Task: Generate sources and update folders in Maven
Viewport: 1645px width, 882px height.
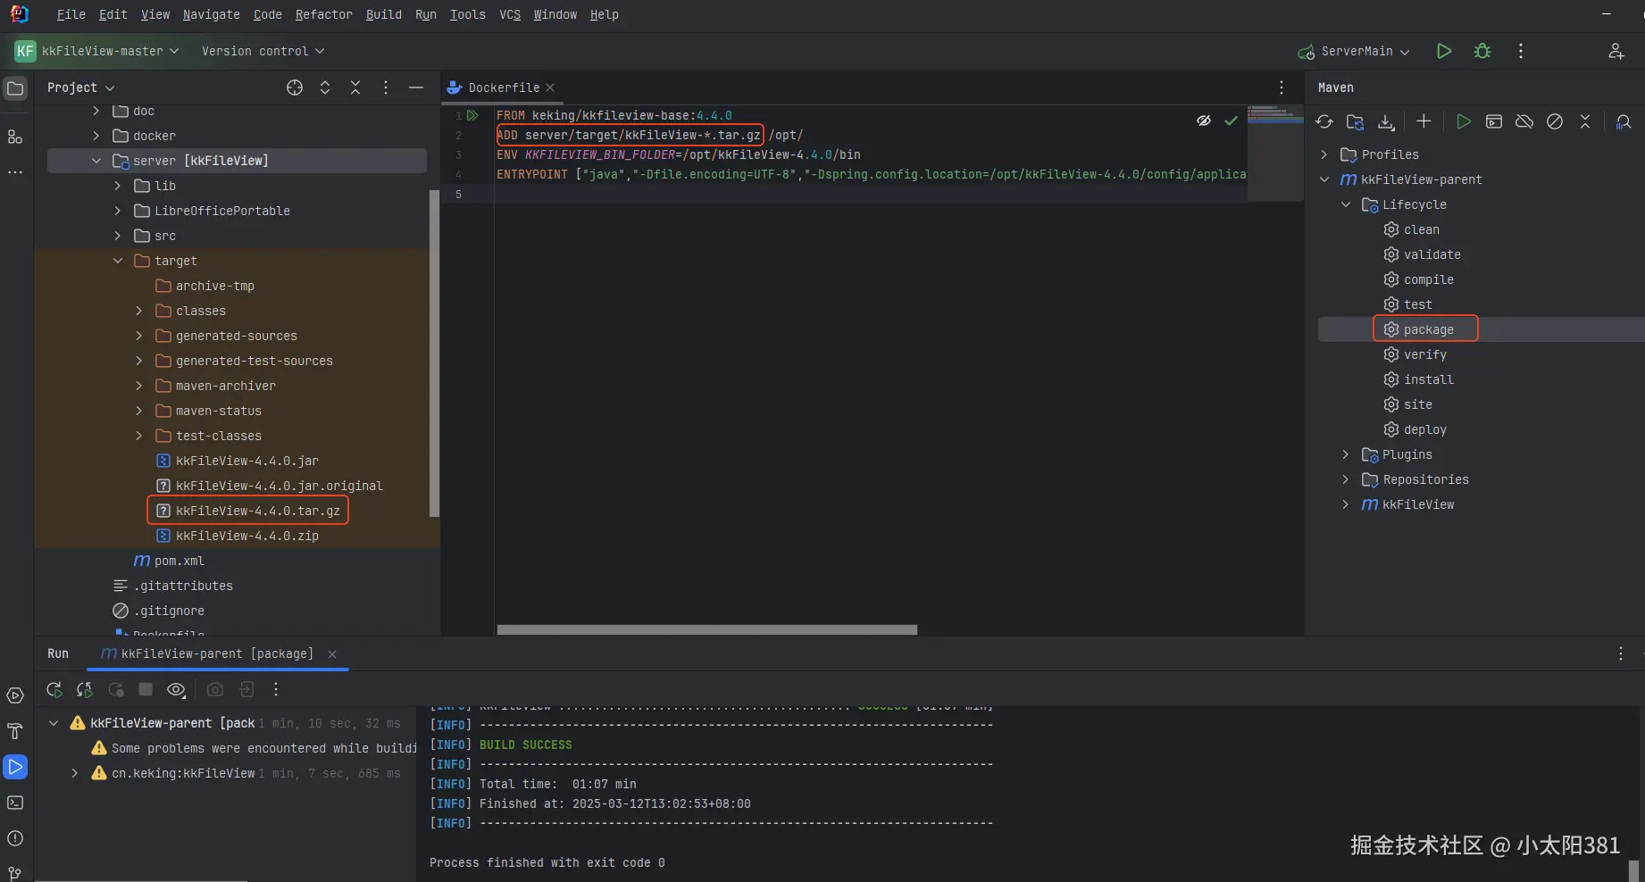Action: click(x=1355, y=121)
